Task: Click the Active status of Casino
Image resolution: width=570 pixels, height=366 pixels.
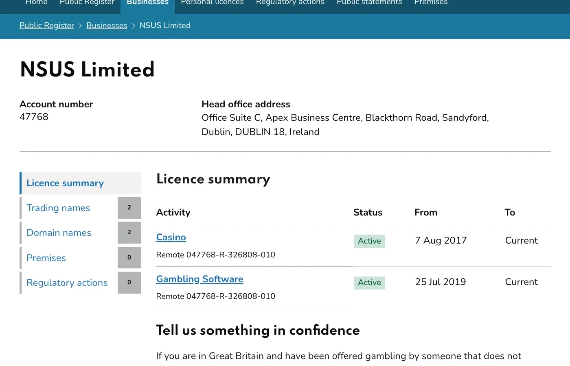Action: [369, 241]
